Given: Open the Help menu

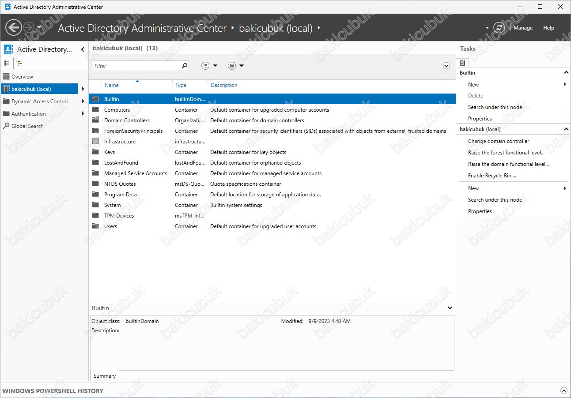Looking at the screenshot, I should (548, 28).
